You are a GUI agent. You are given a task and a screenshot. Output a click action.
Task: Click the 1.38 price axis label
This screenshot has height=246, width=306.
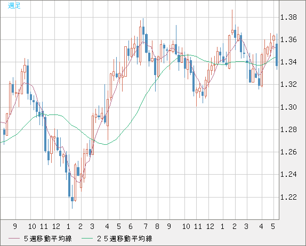[x=288, y=18]
